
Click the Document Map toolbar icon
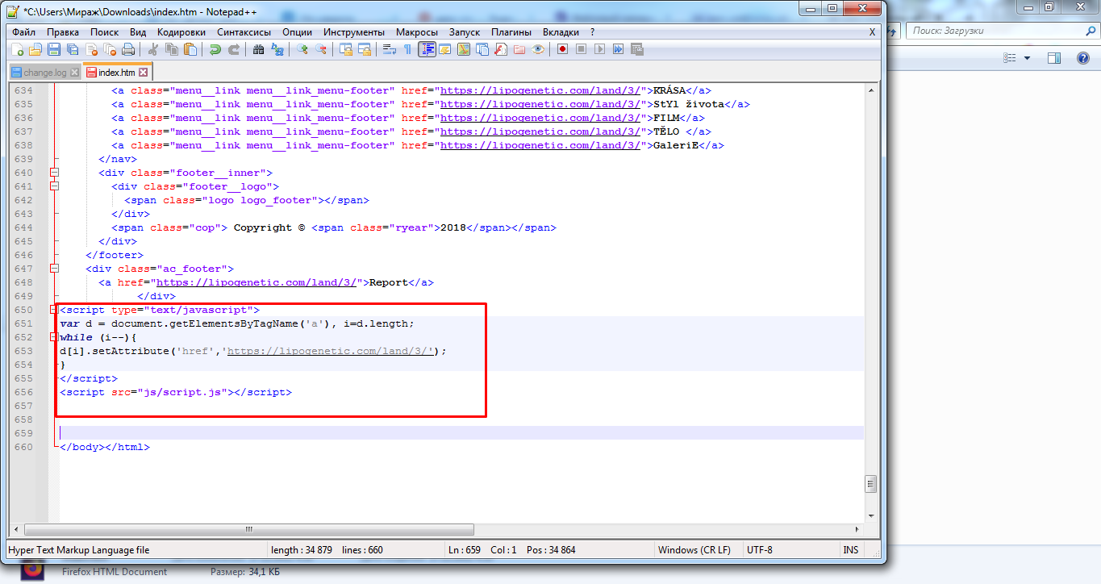[x=463, y=49]
